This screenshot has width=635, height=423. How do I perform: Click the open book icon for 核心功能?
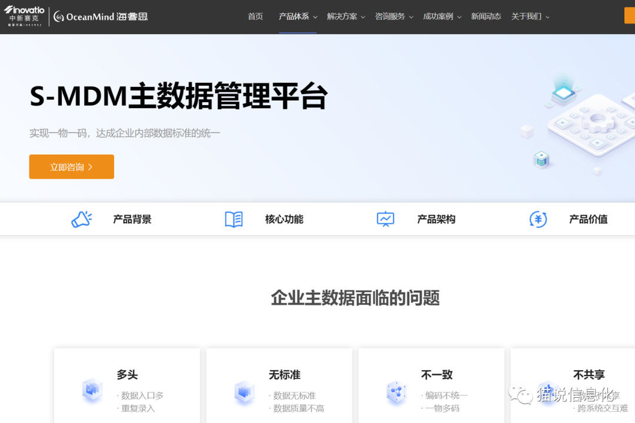click(233, 219)
